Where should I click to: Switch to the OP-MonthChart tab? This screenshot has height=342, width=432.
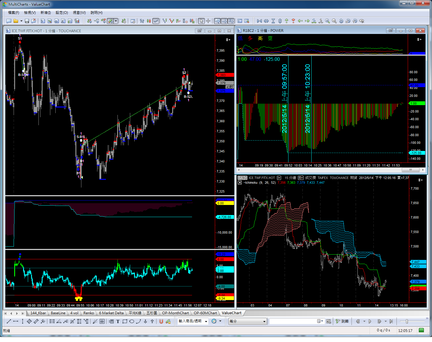tap(175, 313)
